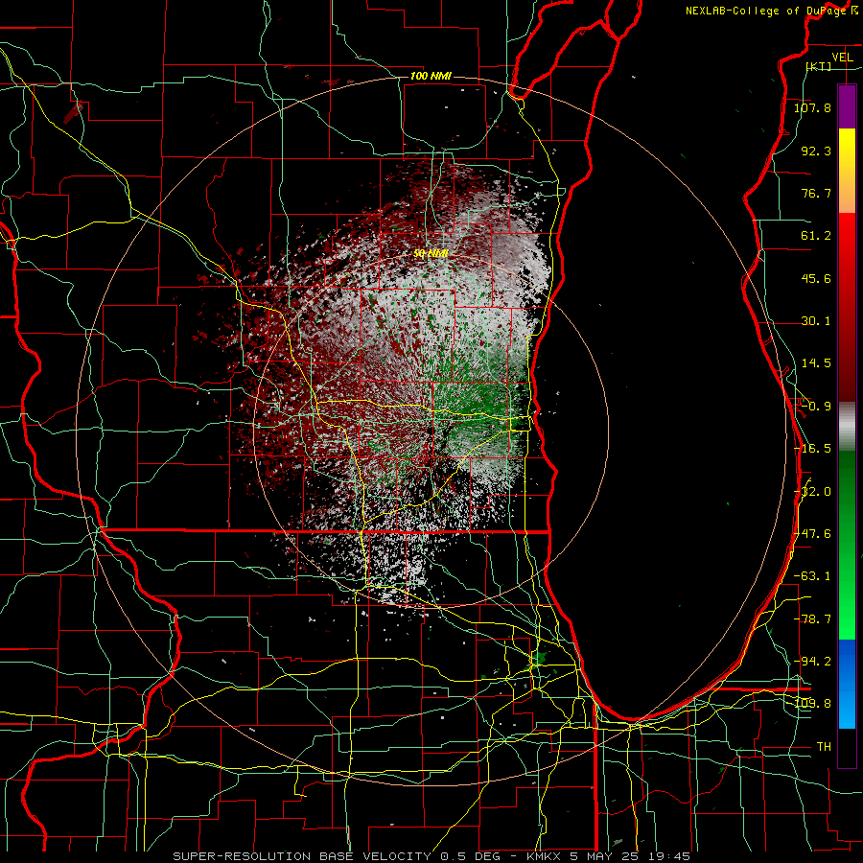Screen dimensions: 863x863
Task: Click the -63.1 velocity scale value
Action: [x=812, y=576]
